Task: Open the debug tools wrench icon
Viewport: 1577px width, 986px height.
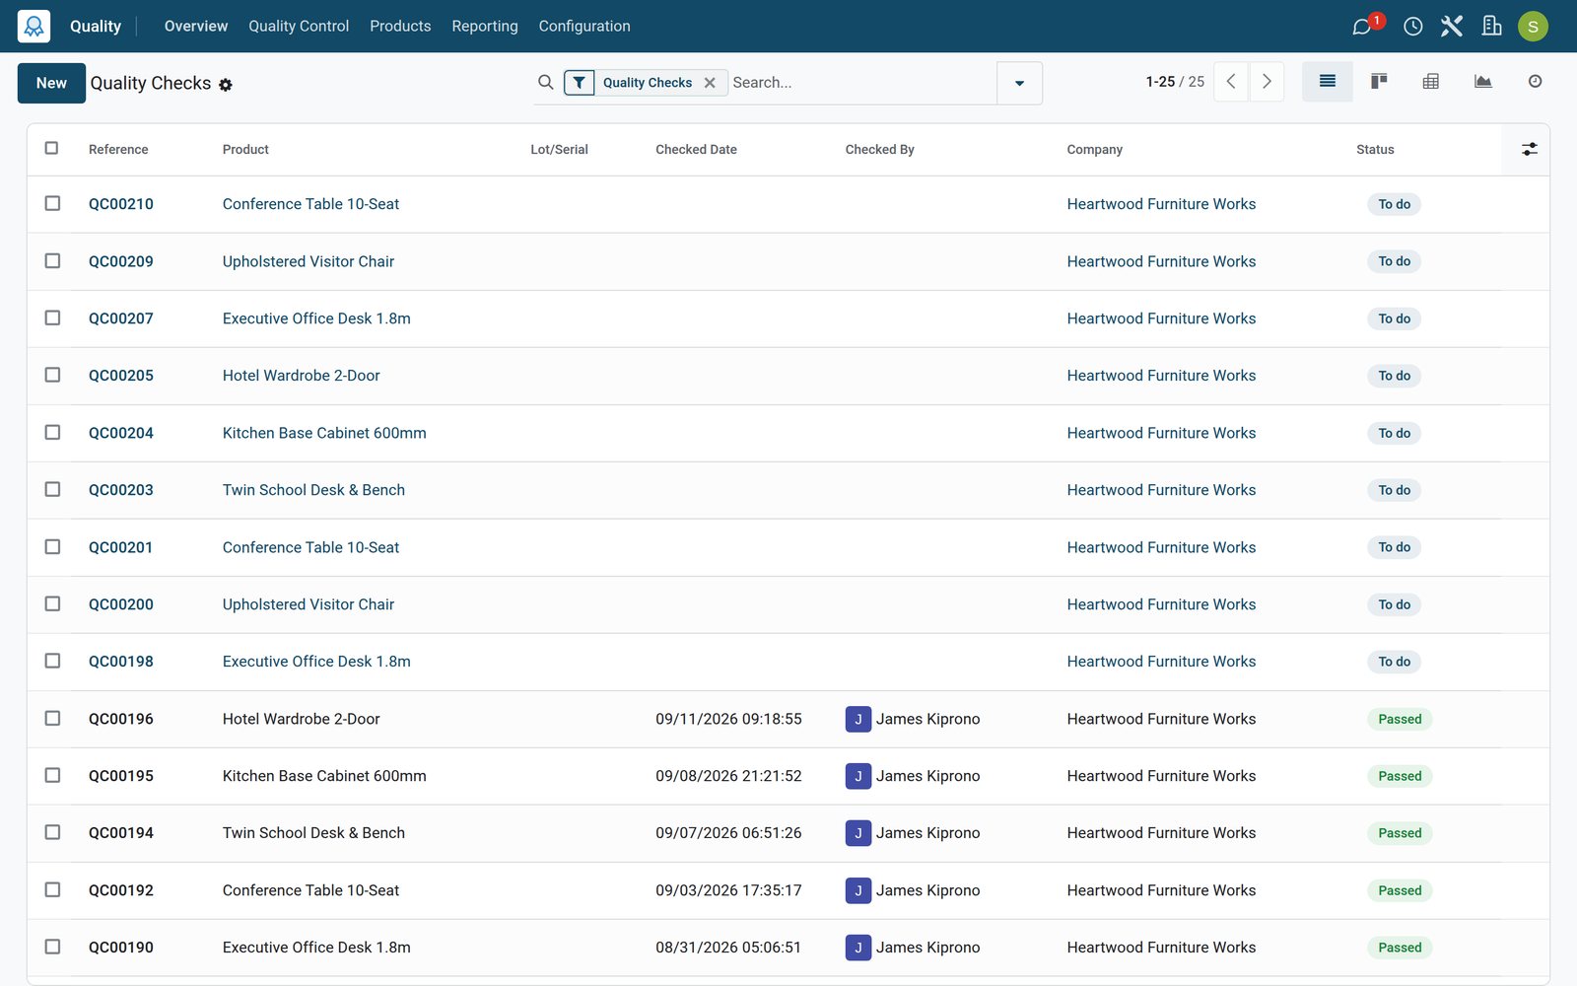Action: pyautogui.click(x=1451, y=27)
